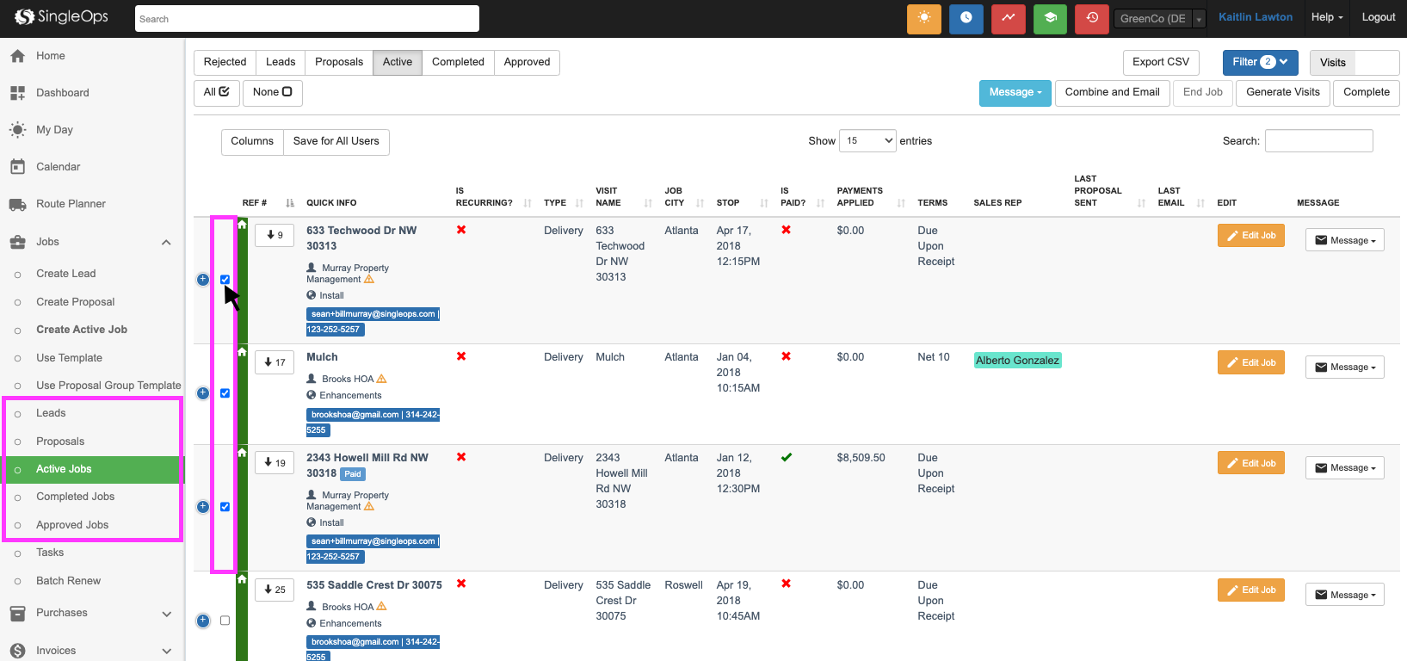Open the GreenCo account selector dropdown
Viewport: 1407px width, 661px height.
click(x=1158, y=18)
